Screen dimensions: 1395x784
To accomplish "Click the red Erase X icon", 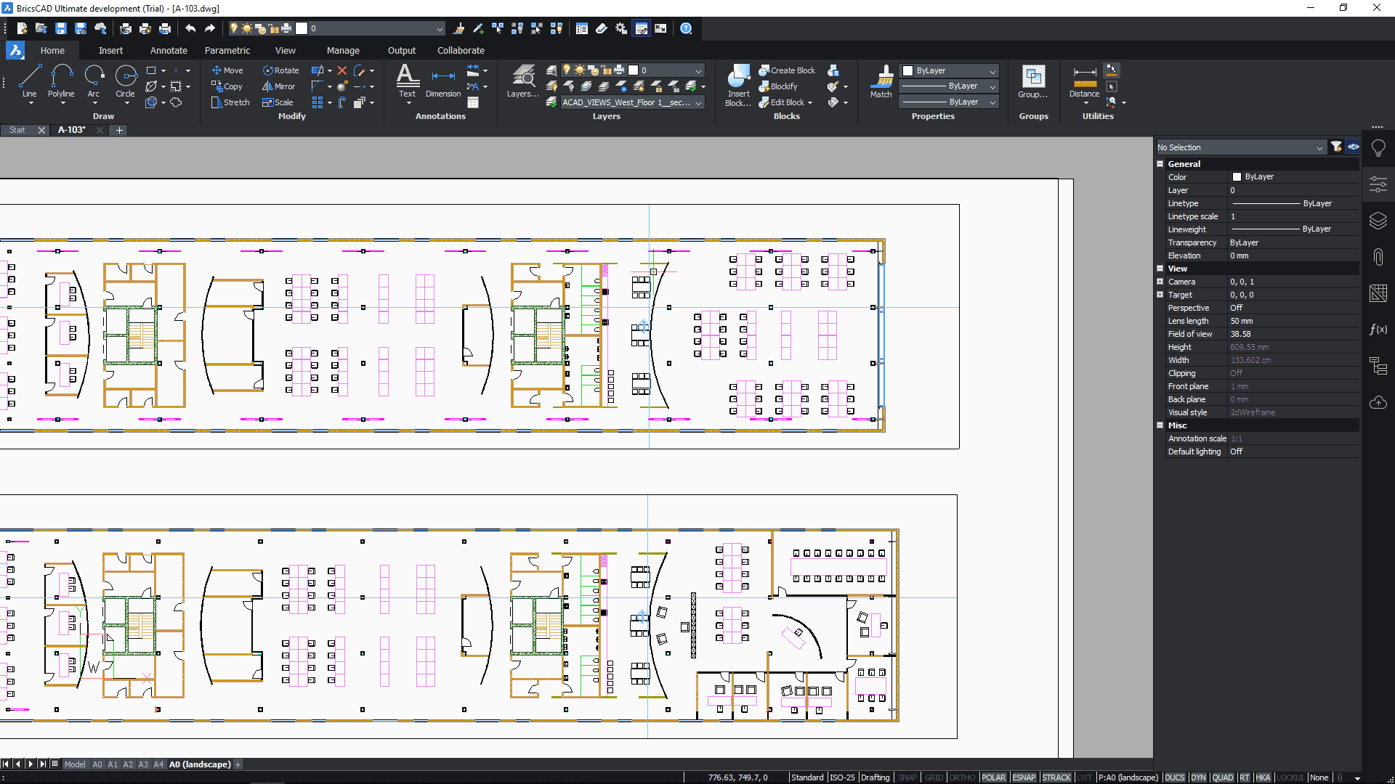I will 342,70.
